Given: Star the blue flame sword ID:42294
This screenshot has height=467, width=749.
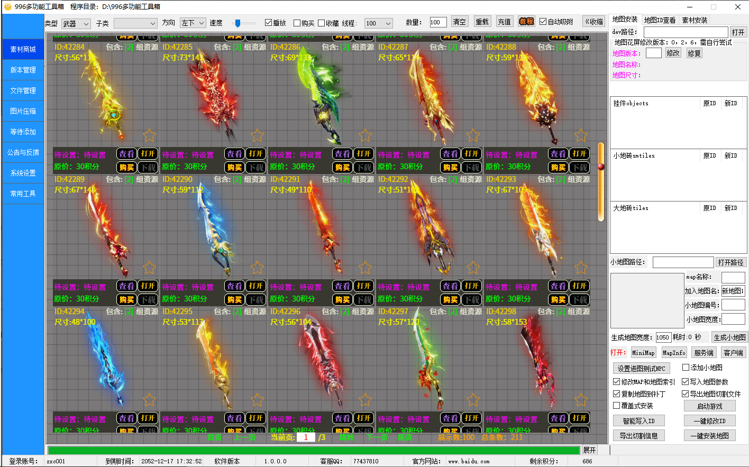Looking at the screenshot, I should coord(150,400).
